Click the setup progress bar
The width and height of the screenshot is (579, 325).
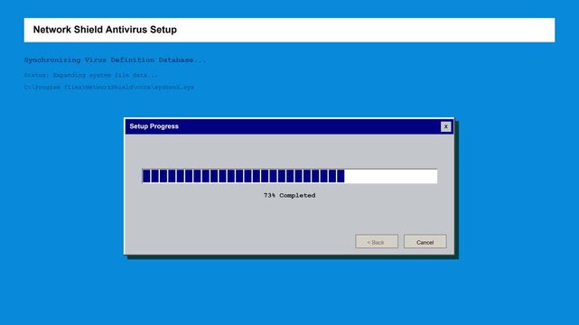pos(290,176)
